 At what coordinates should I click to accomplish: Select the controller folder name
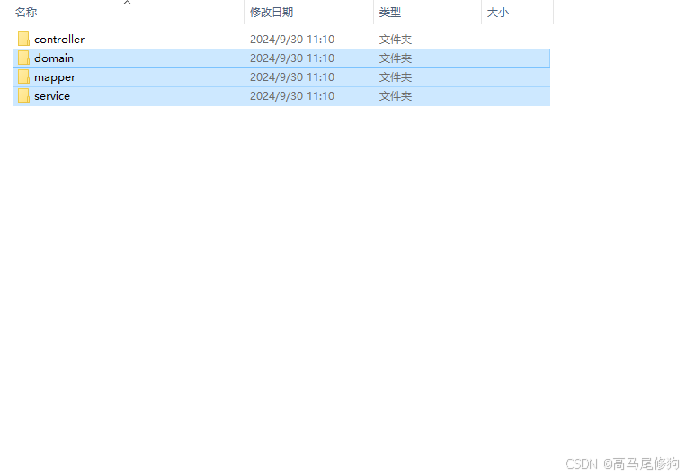[x=59, y=40]
